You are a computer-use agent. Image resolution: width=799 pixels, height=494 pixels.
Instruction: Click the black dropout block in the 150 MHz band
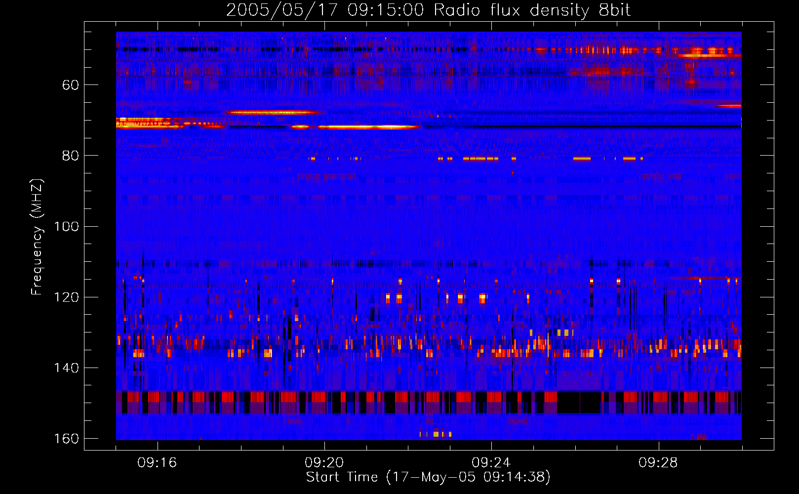click(579, 402)
